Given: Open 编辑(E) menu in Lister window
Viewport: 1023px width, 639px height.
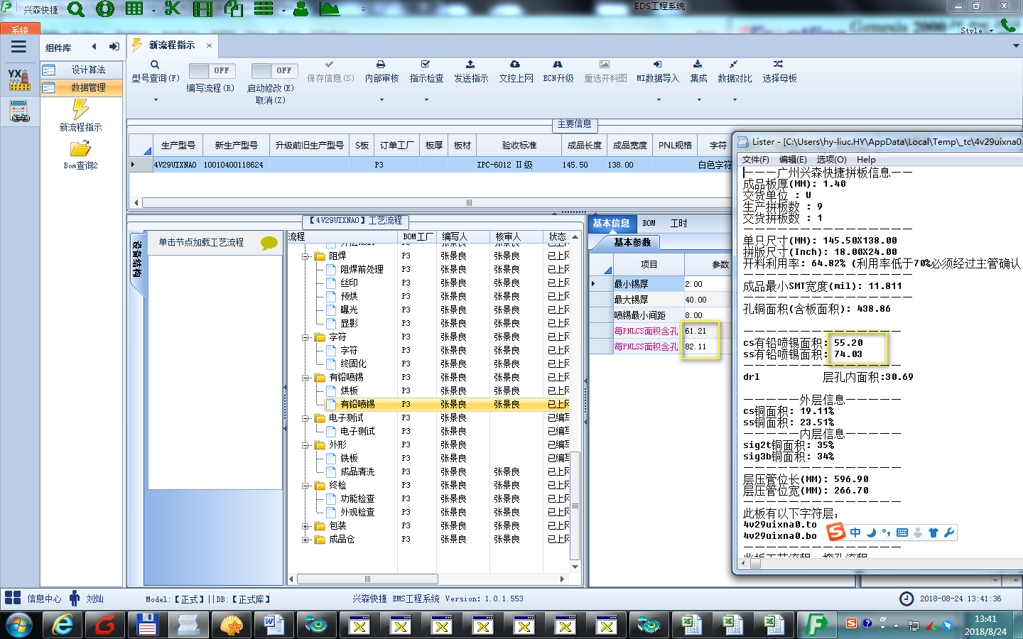Looking at the screenshot, I should (793, 159).
